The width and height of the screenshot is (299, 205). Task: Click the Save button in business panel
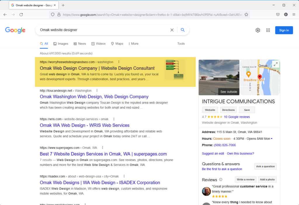247,110
